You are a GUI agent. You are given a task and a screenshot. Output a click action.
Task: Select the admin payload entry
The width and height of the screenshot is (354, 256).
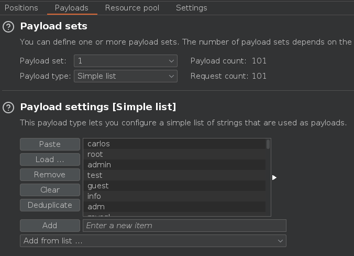174,165
